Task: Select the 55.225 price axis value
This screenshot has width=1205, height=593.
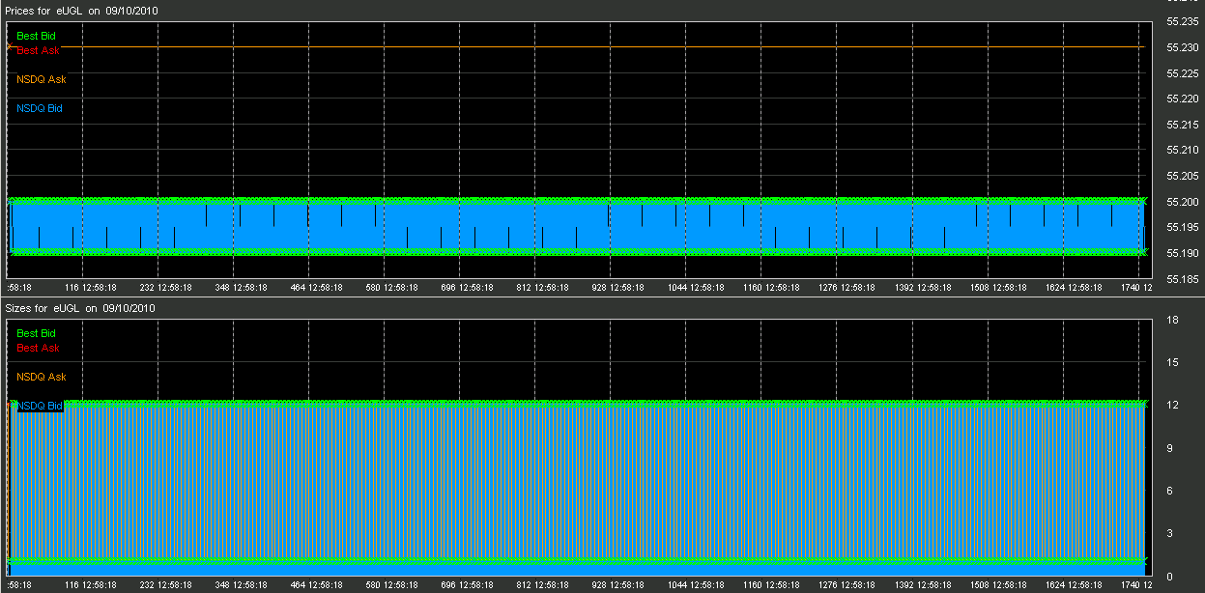Action: [x=1183, y=73]
